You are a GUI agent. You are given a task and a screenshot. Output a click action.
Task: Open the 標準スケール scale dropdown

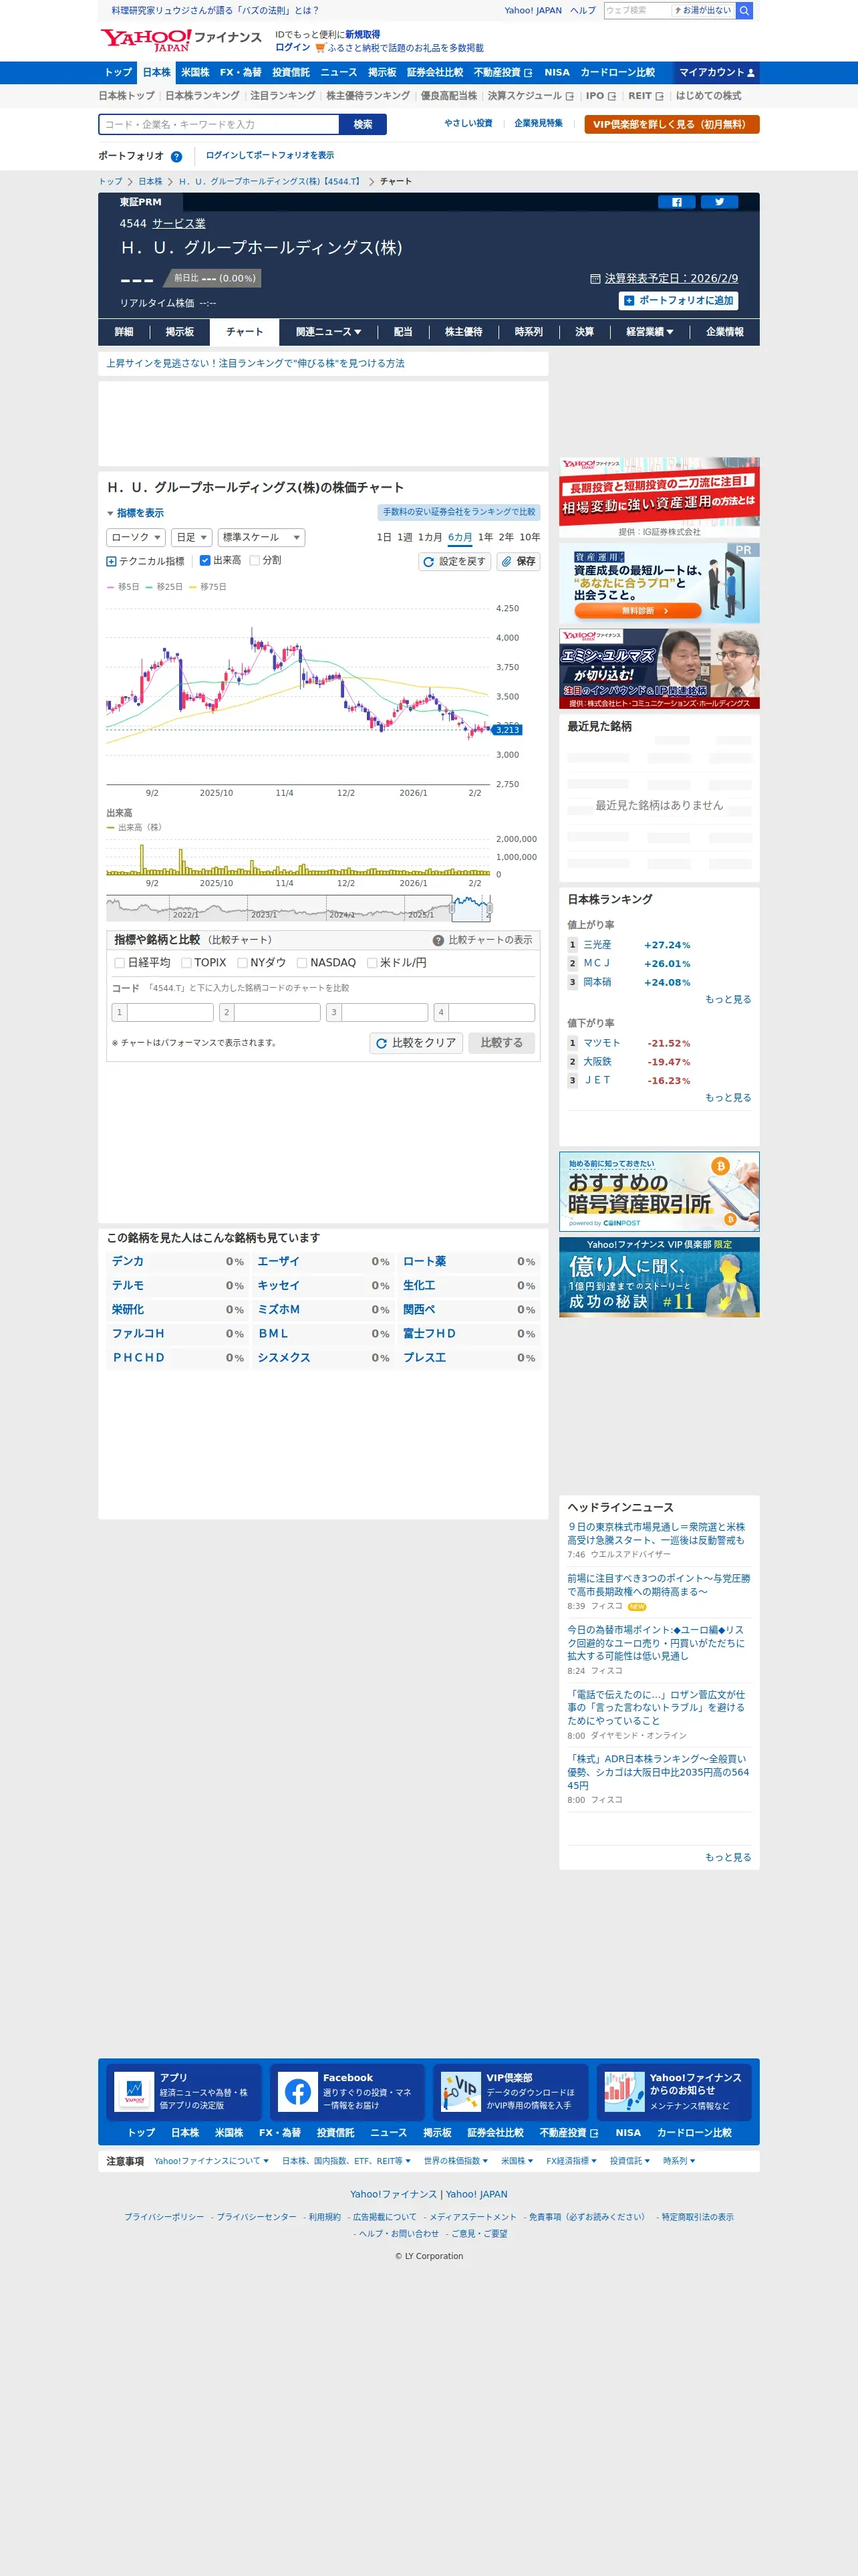pos(262,538)
